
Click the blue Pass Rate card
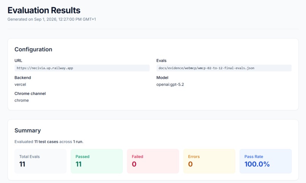tap(266, 161)
